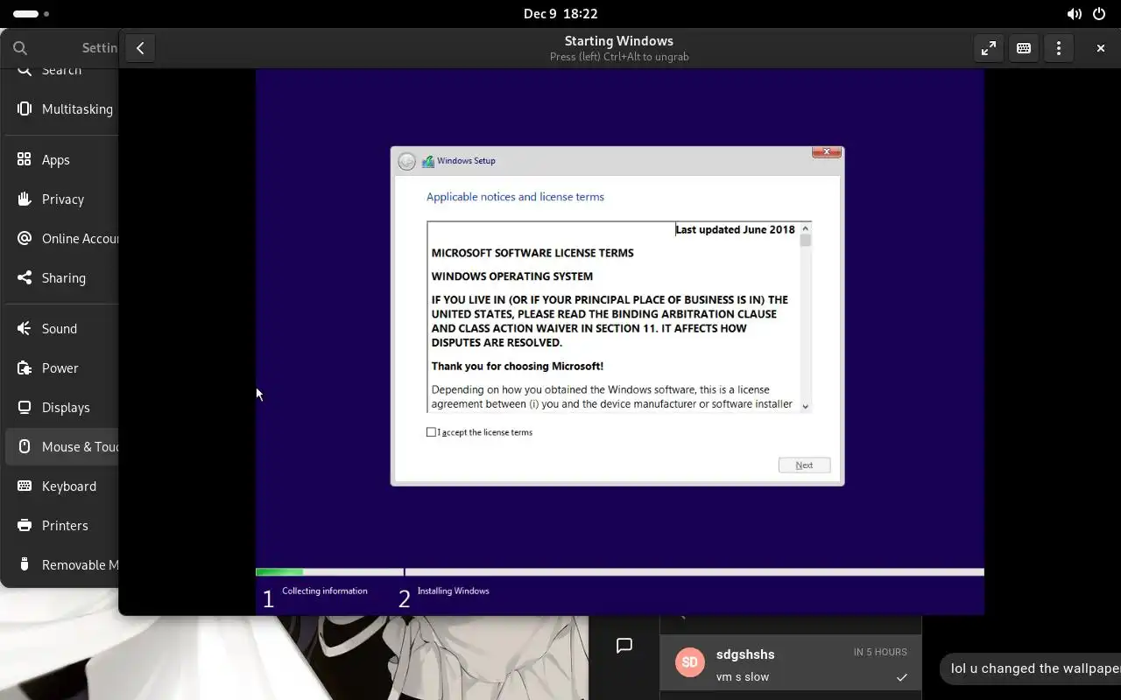This screenshot has width=1121, height=700.
Task: Click the Sharing icon in Settings
Action: pyautogui.click(x=25, y=278)
